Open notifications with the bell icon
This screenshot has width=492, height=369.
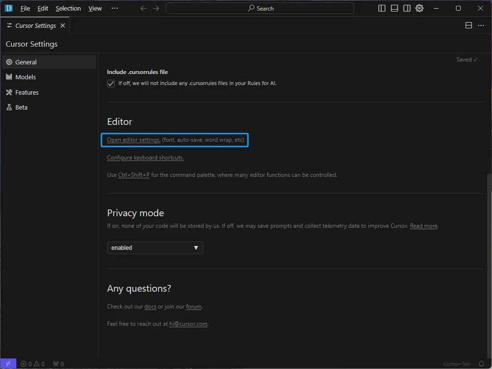[481, 364]
